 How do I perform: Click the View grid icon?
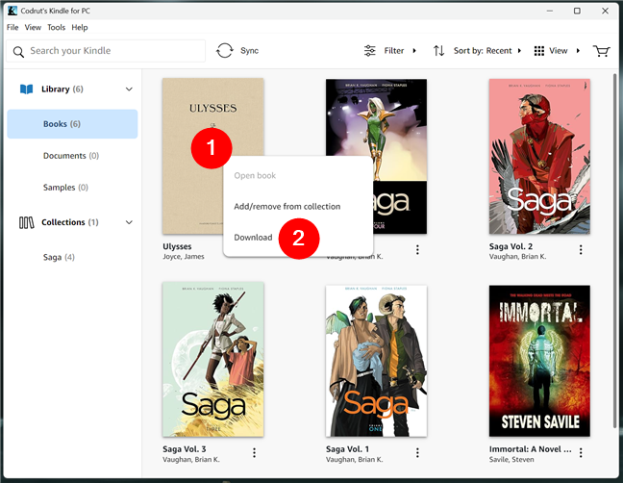pyautogui.click(x=538, y=51)
